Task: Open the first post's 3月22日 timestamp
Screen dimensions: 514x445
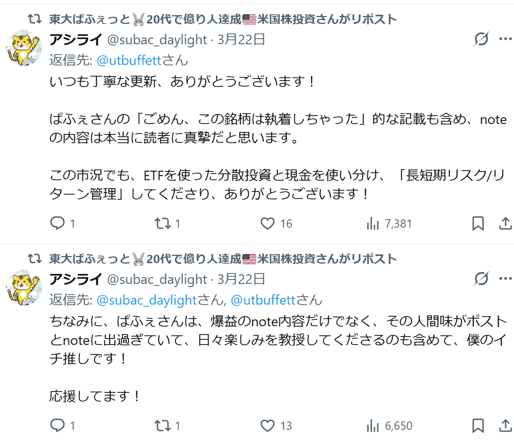Action: [x=241, y=40]
